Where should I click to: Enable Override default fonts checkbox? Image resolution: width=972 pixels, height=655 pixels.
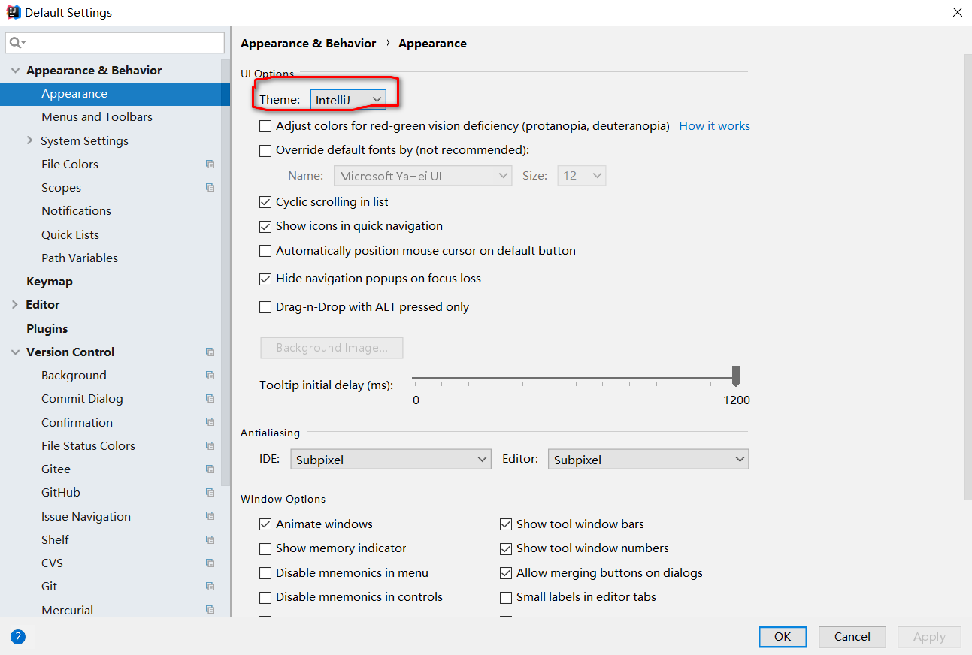point(265,151)
